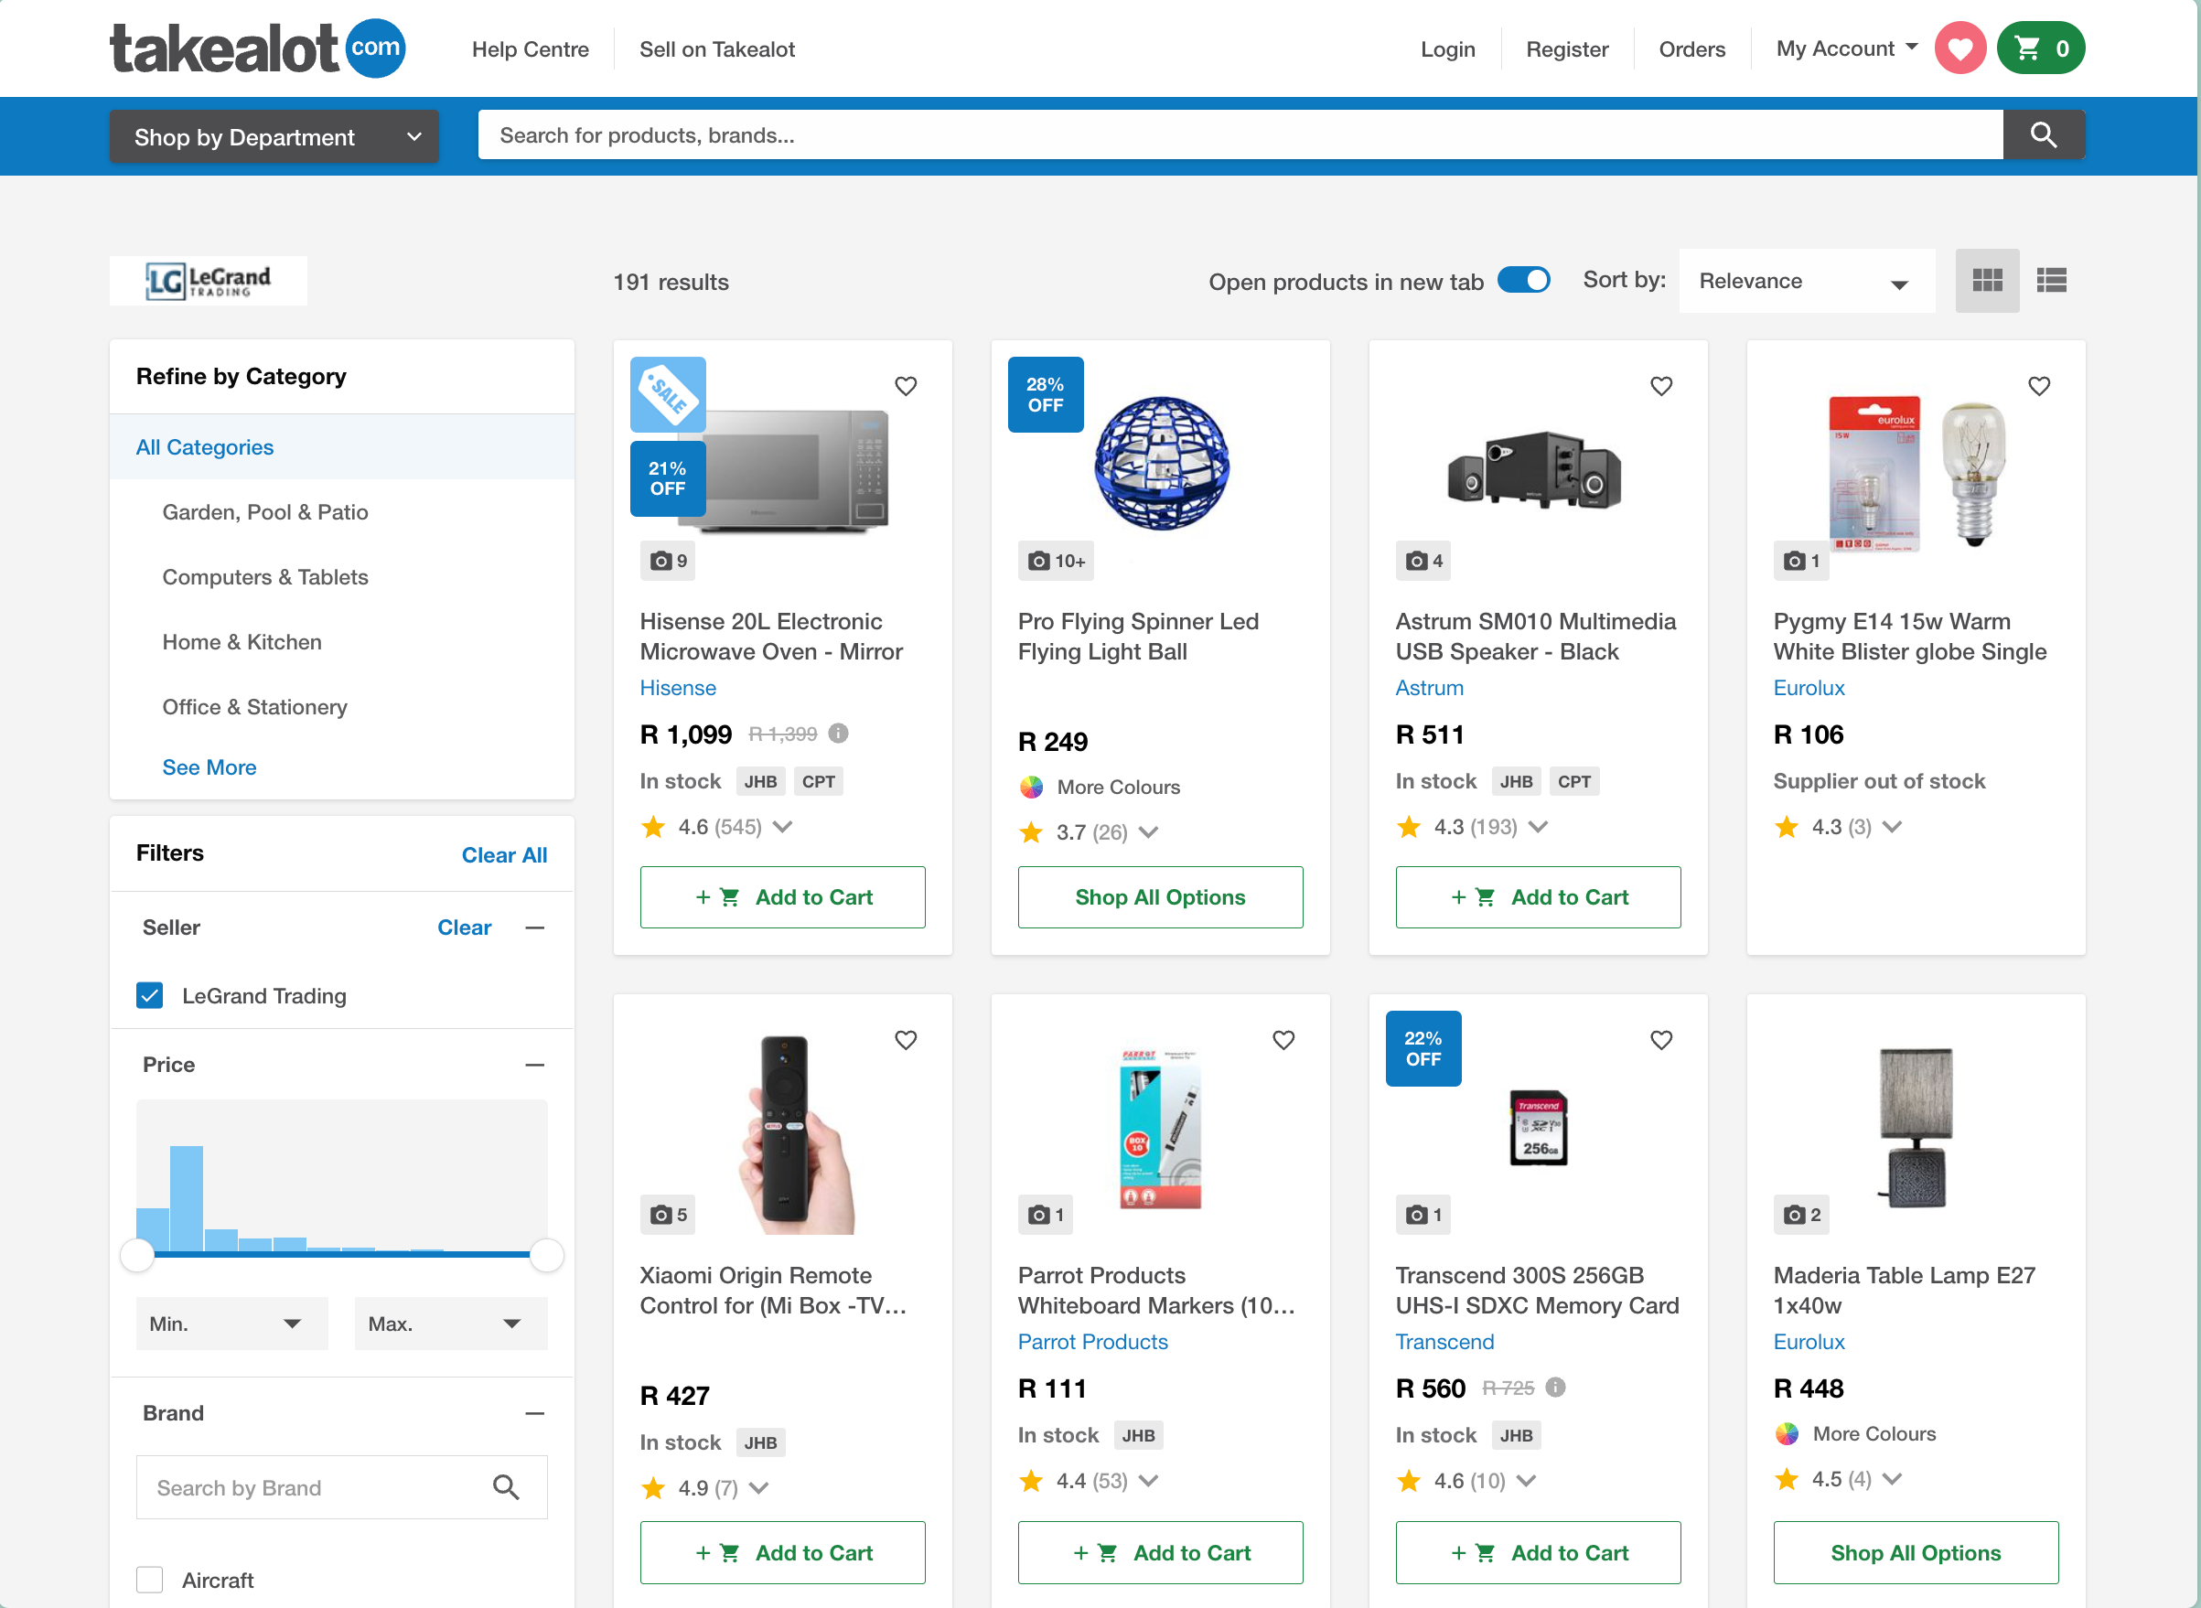Open the Sort by Relevance dropdown
2201x1608 pixels.
(x=1806, y=282)
